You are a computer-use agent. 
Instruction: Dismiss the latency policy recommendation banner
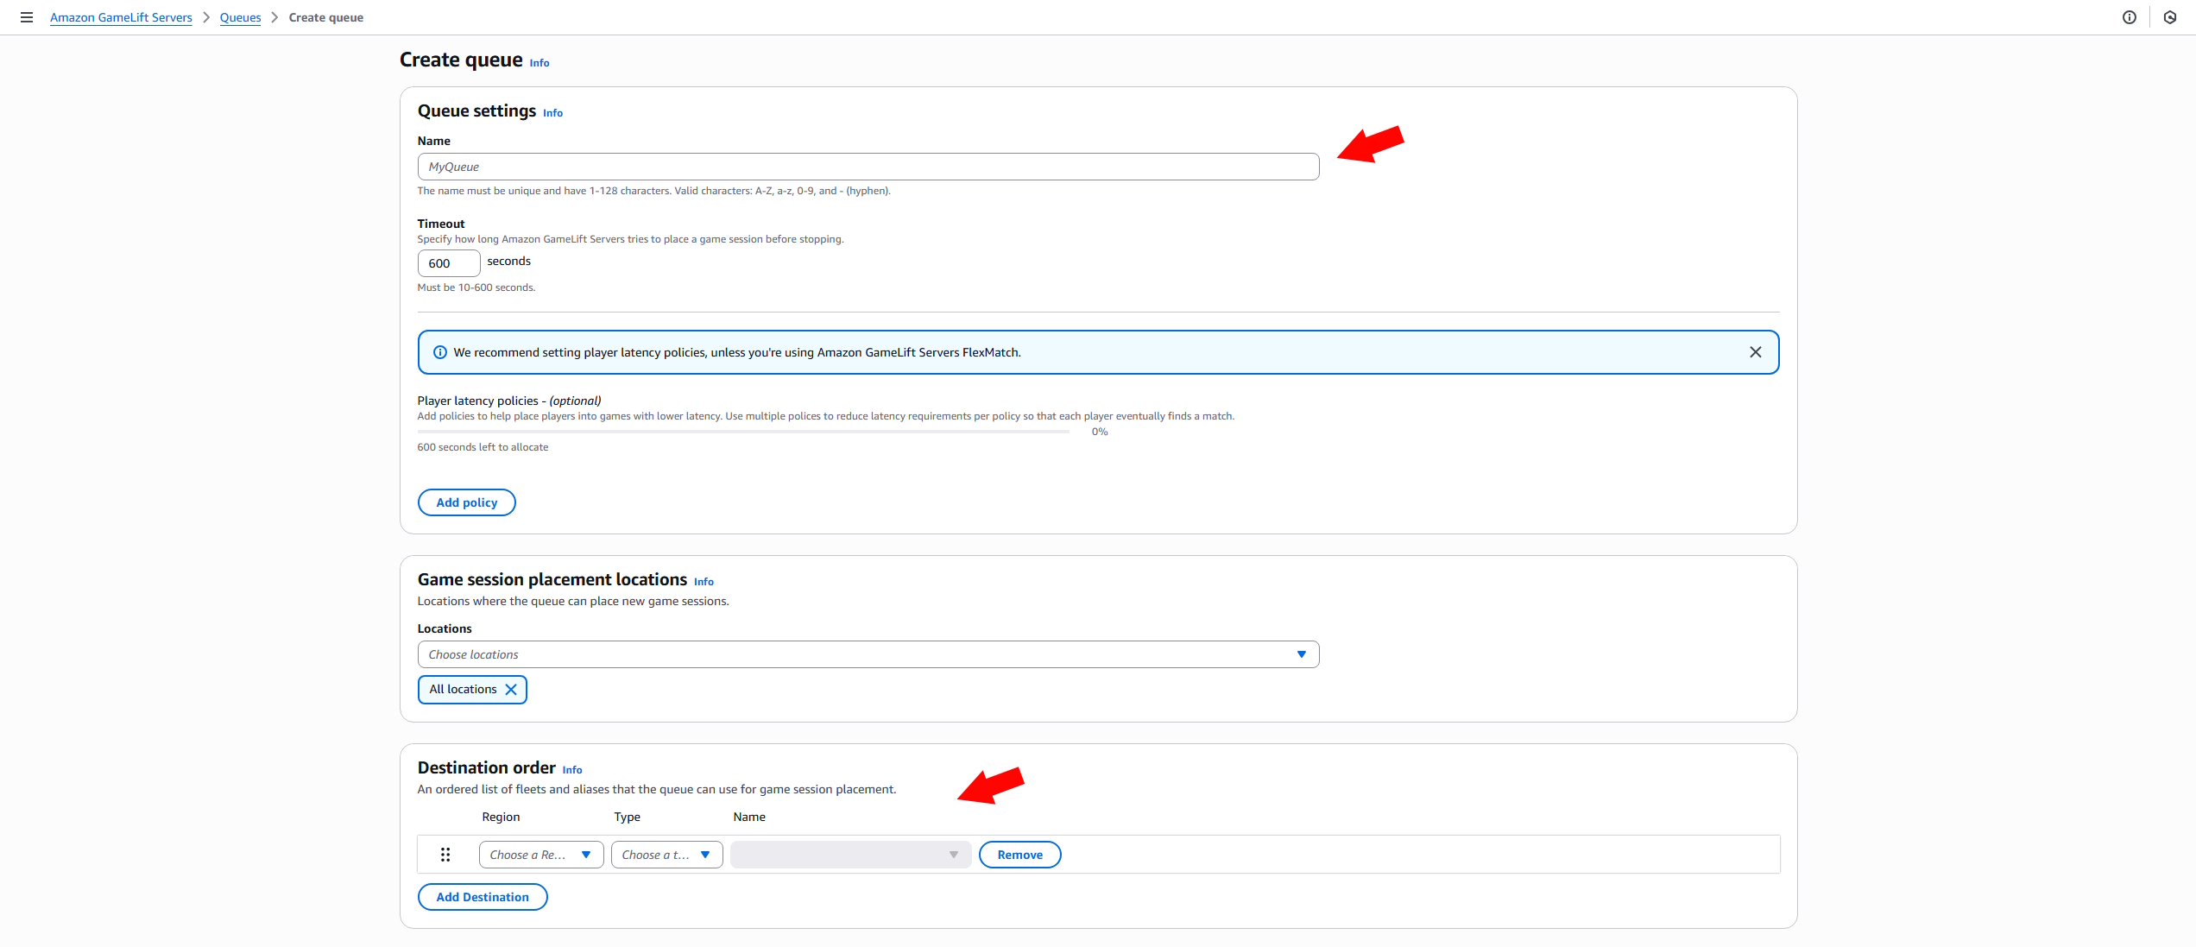coord(1755,352)
